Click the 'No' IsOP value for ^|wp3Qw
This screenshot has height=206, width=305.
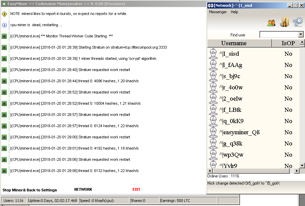point(288,155)
